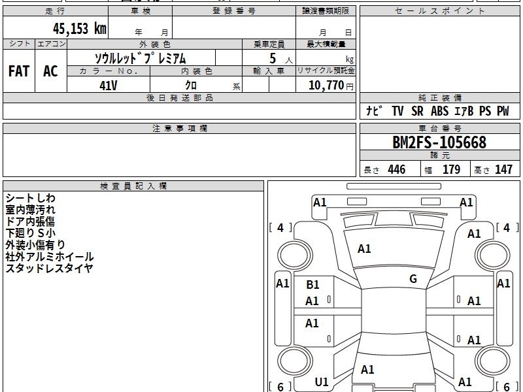This screenshot has width=523, height=392.
Task: Click the 外装色 header
Action: 155,44
